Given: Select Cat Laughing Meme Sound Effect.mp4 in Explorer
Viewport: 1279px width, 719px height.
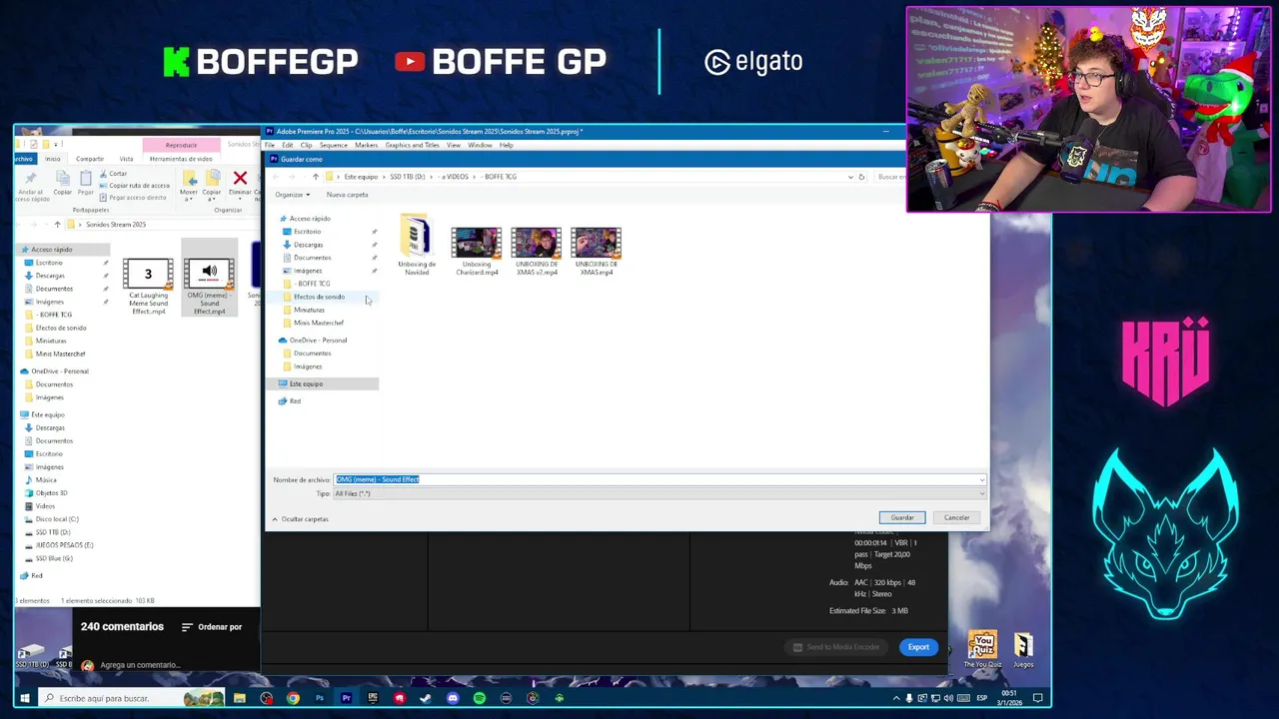Looking at the screenshot, I should [148, 287].
